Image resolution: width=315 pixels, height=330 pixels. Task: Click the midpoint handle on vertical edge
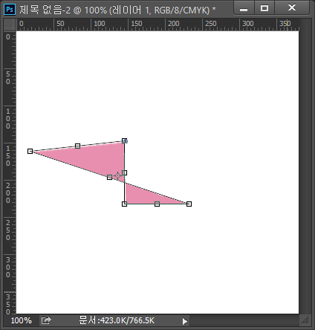coord(125,172)
